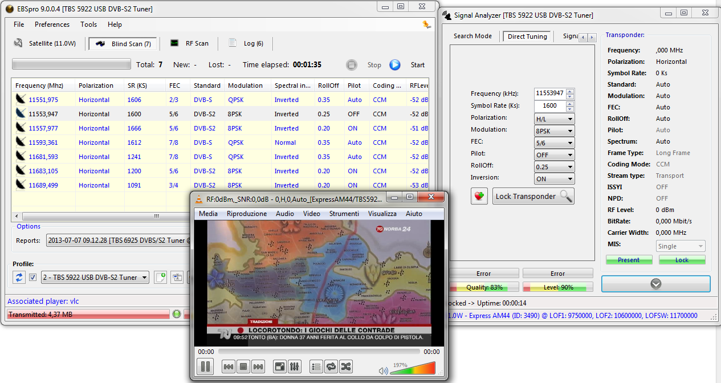Switch to the Search Mode tab
The width and height of the screenshot is (721, 383).
472,36
